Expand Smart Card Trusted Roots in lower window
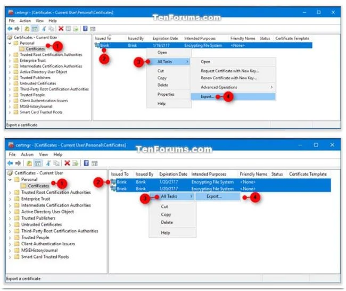Screen dimensions: 346x291 click(x=10, y=257)
